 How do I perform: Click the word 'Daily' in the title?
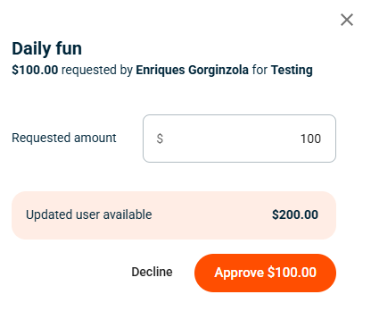coord(31,49)
